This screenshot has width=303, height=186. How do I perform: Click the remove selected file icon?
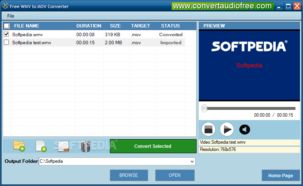63,146
